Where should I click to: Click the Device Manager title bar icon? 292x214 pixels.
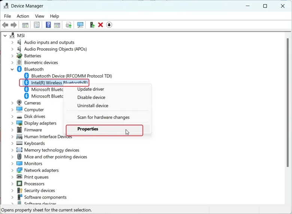coord(6,6)
